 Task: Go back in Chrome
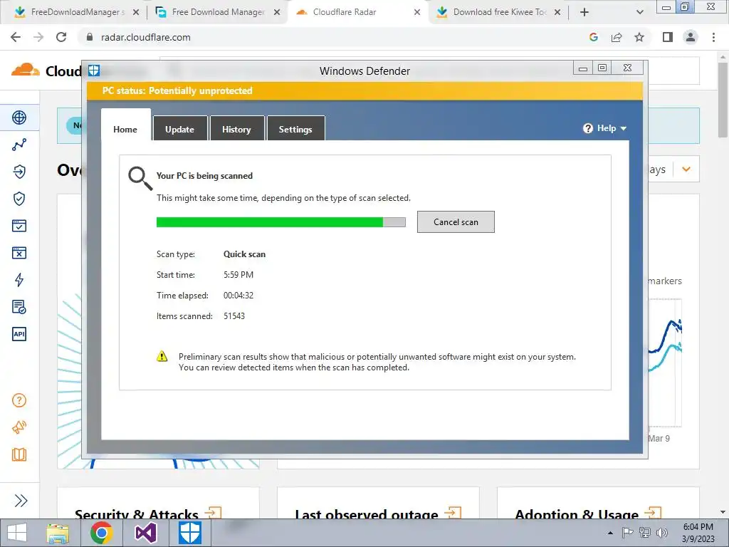[x=16, y=37]
